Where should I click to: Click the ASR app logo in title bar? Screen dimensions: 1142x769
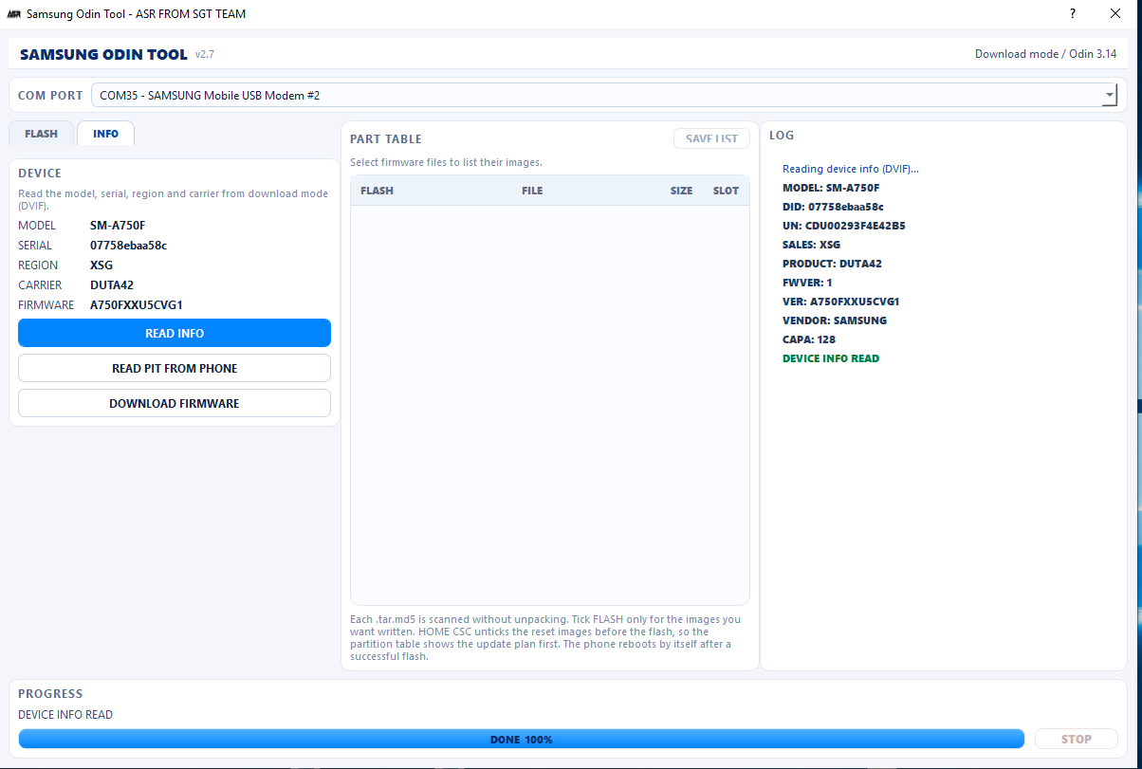14,14
